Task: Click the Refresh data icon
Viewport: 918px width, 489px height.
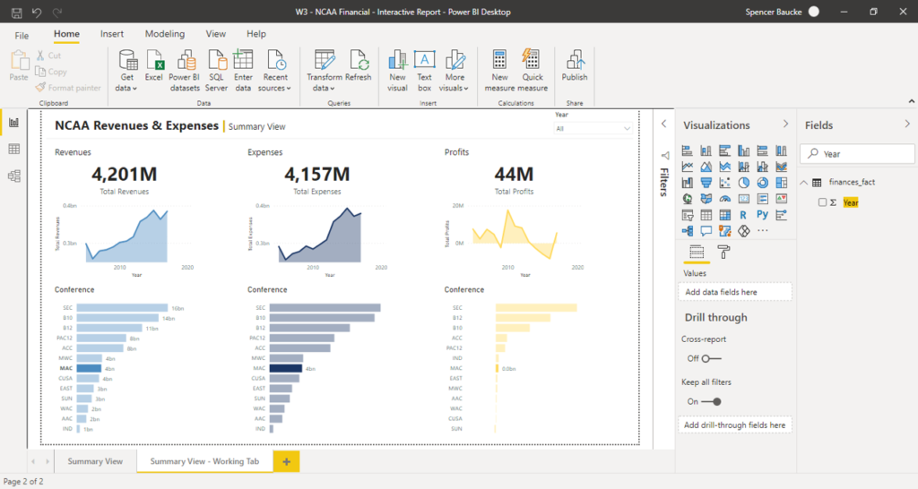Action: [x=359, y=63]
